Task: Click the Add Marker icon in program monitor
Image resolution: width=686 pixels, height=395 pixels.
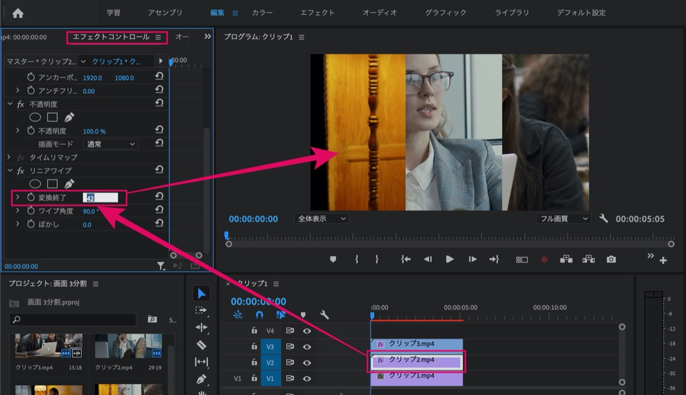Action: tap(333, 259)
